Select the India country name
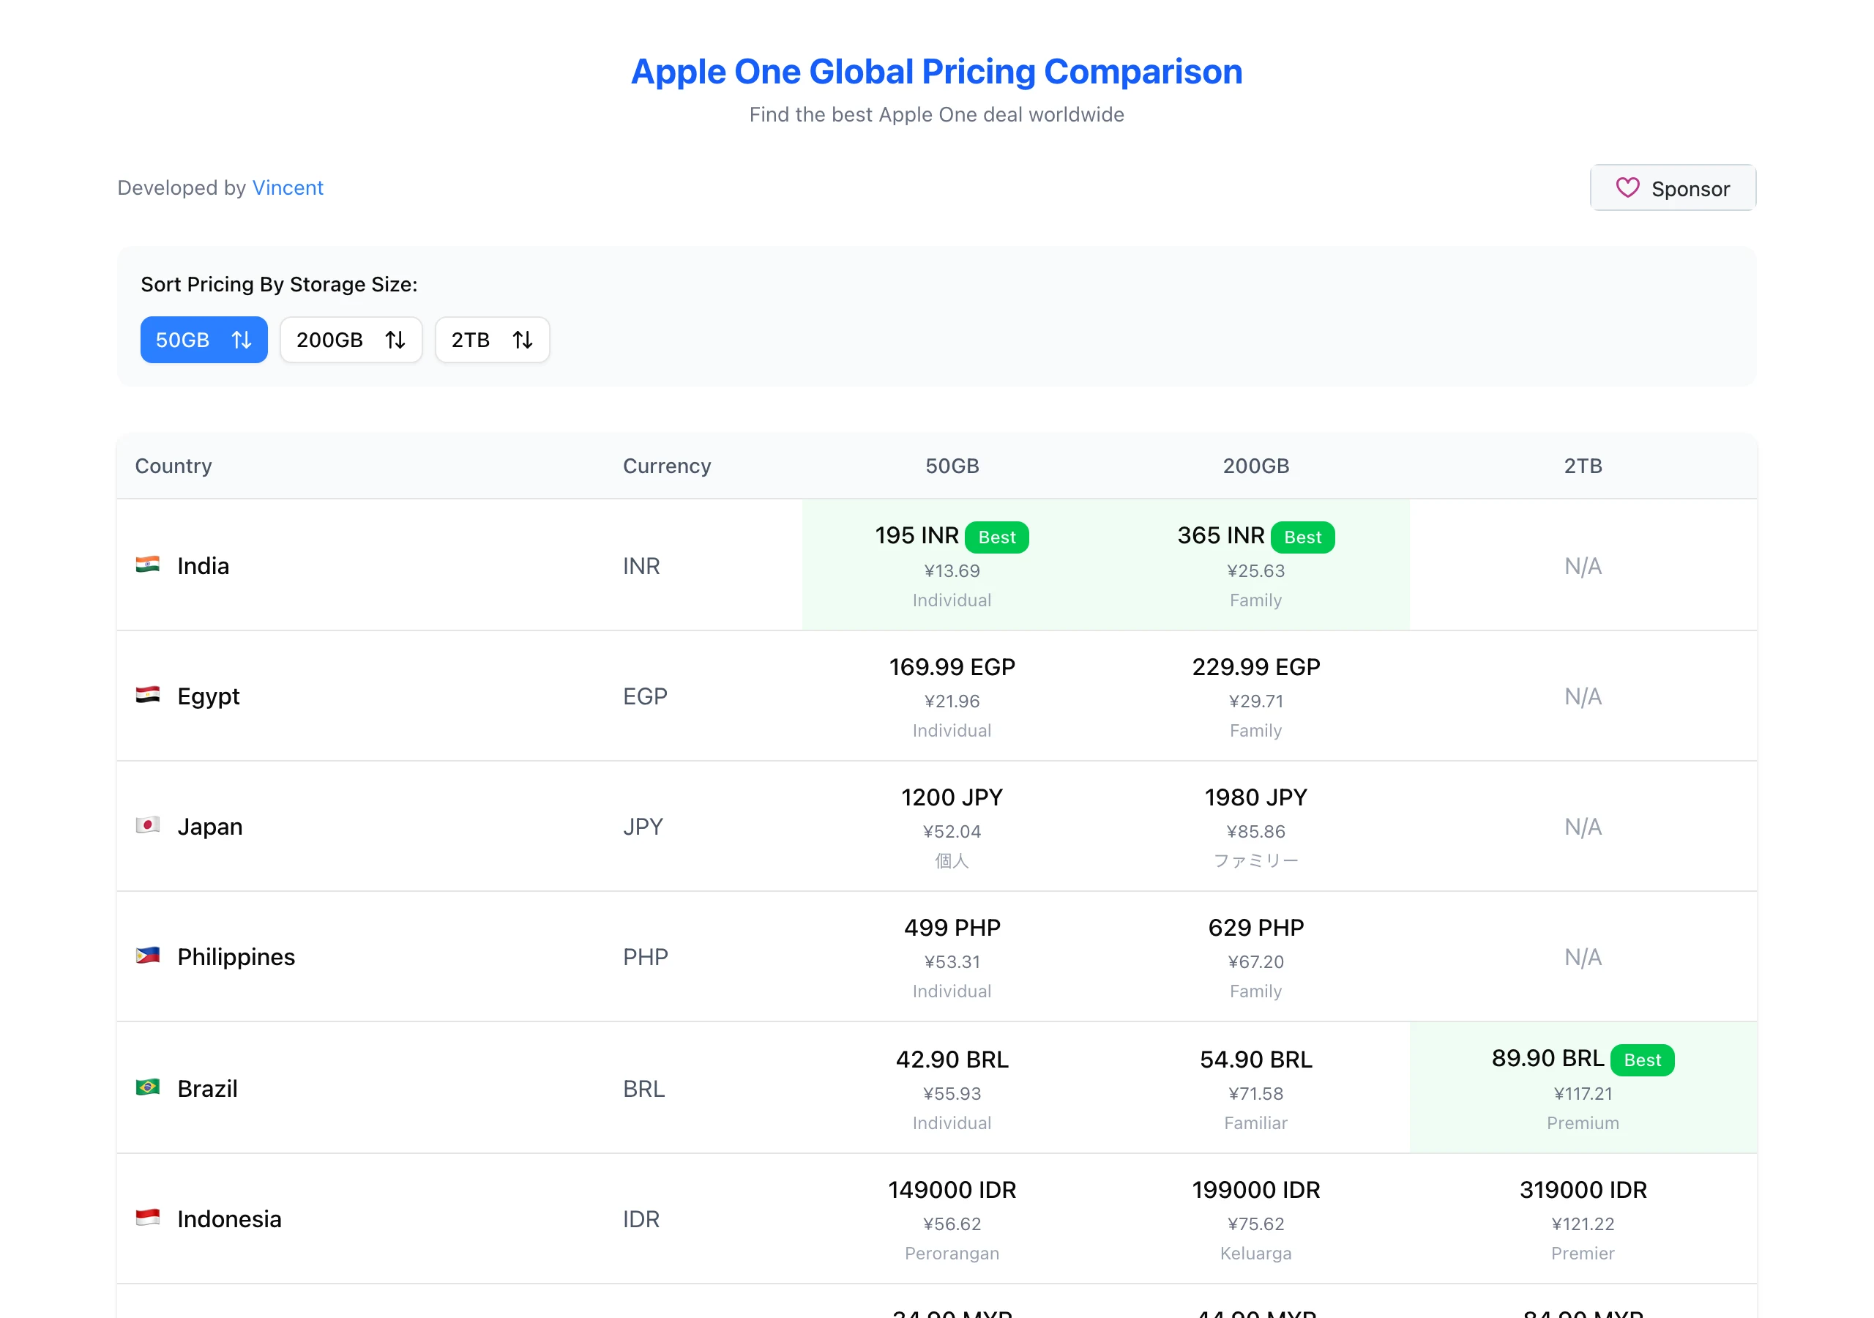This screenshot has width=1874, height=1318. (x=204, y=566)
